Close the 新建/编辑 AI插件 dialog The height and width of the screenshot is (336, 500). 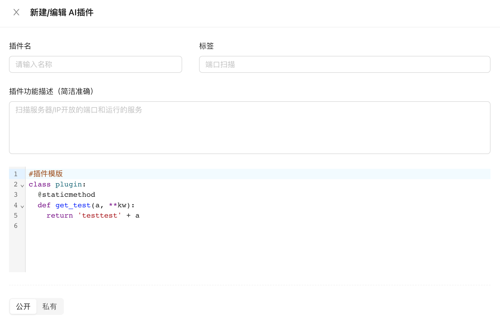[16, 12]
